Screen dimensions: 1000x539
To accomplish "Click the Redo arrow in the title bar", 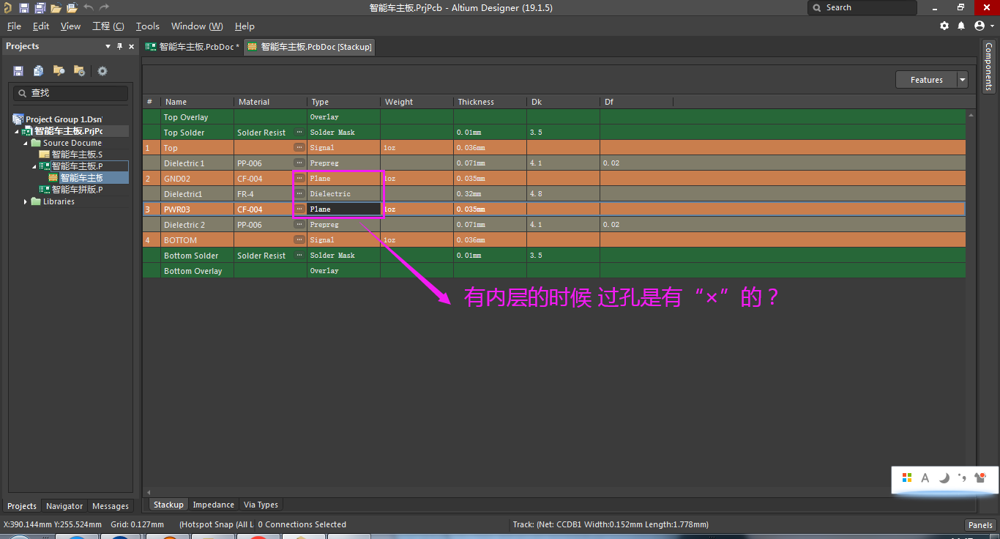I will pos(105,7).
